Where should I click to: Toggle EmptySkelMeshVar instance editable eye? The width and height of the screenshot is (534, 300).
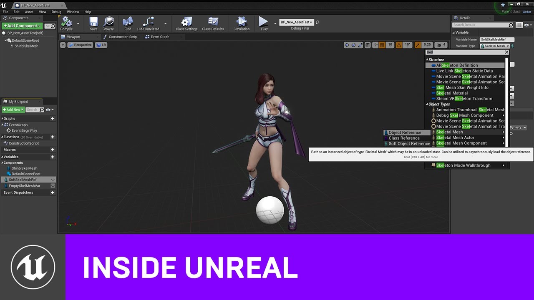point(53,186)
